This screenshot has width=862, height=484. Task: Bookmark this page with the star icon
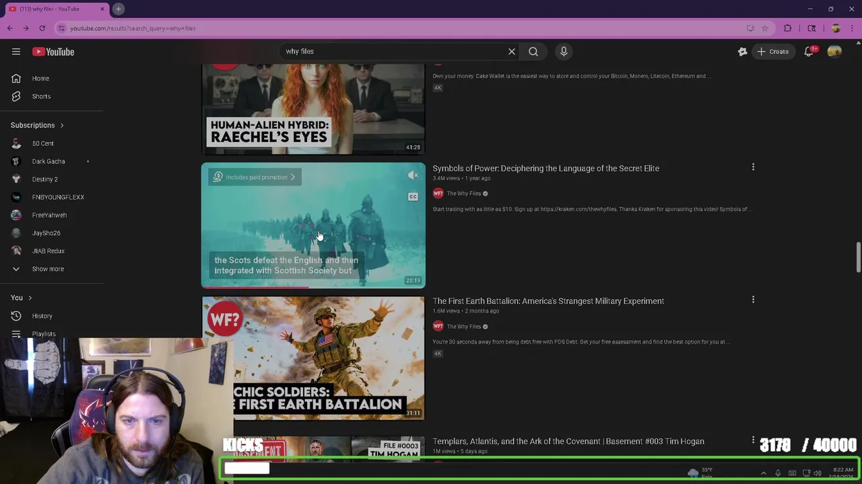765,28
